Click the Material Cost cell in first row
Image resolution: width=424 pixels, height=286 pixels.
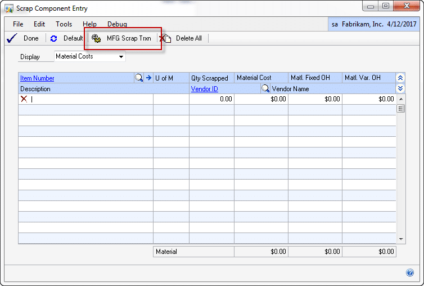[261, 99]
